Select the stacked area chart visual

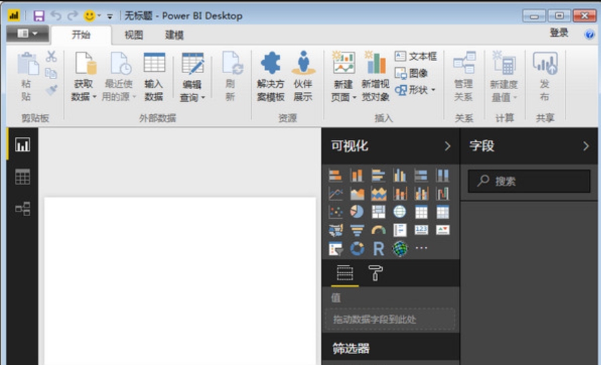pyautogui.click(x=378, y=194)
